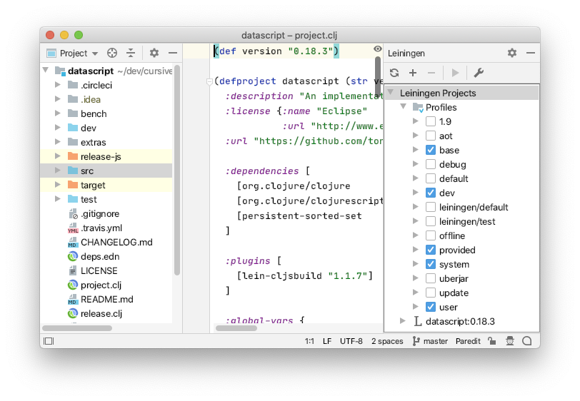Open the git branch master widget
This screenshot has height=401, width=580.
[x=430, y=341]
